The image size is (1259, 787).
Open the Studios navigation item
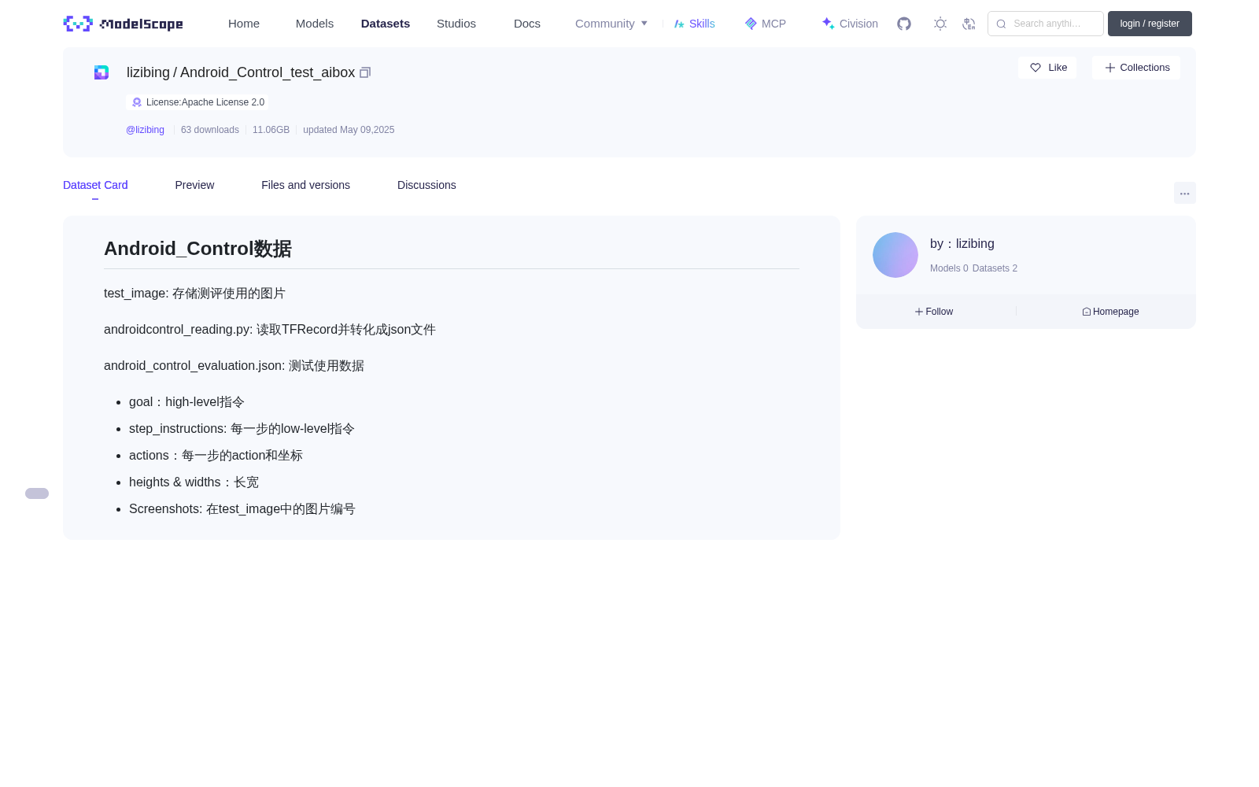[456, 24]
